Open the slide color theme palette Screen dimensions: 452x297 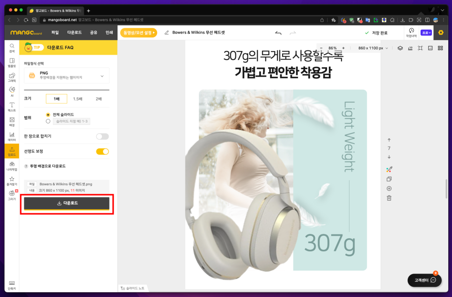pos(389,169)
